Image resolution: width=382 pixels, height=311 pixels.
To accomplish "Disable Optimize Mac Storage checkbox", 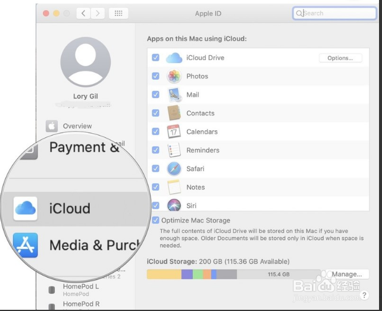I will point(155,220).
